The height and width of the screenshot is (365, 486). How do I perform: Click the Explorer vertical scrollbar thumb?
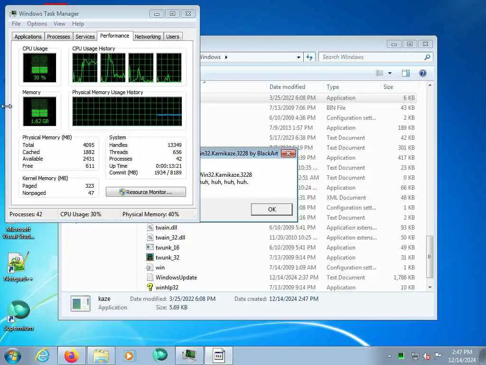point(429,257)
